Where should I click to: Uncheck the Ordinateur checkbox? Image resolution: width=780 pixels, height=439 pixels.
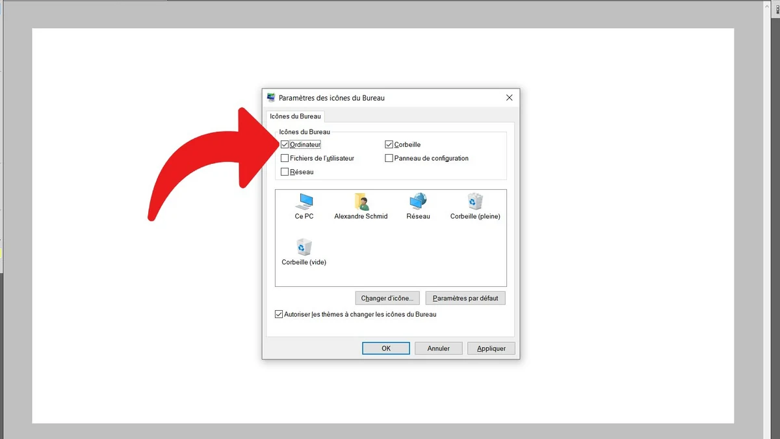(x=284, y=144)
